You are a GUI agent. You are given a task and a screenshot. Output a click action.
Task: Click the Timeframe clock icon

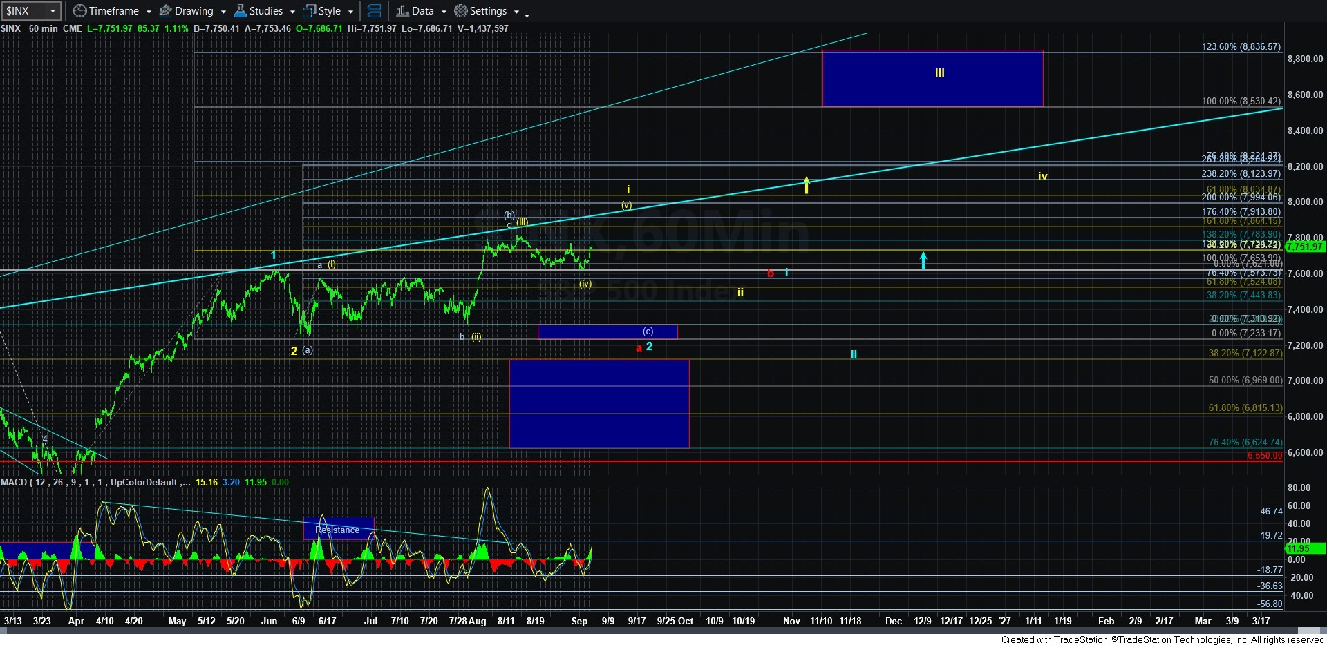pos(79,11)
